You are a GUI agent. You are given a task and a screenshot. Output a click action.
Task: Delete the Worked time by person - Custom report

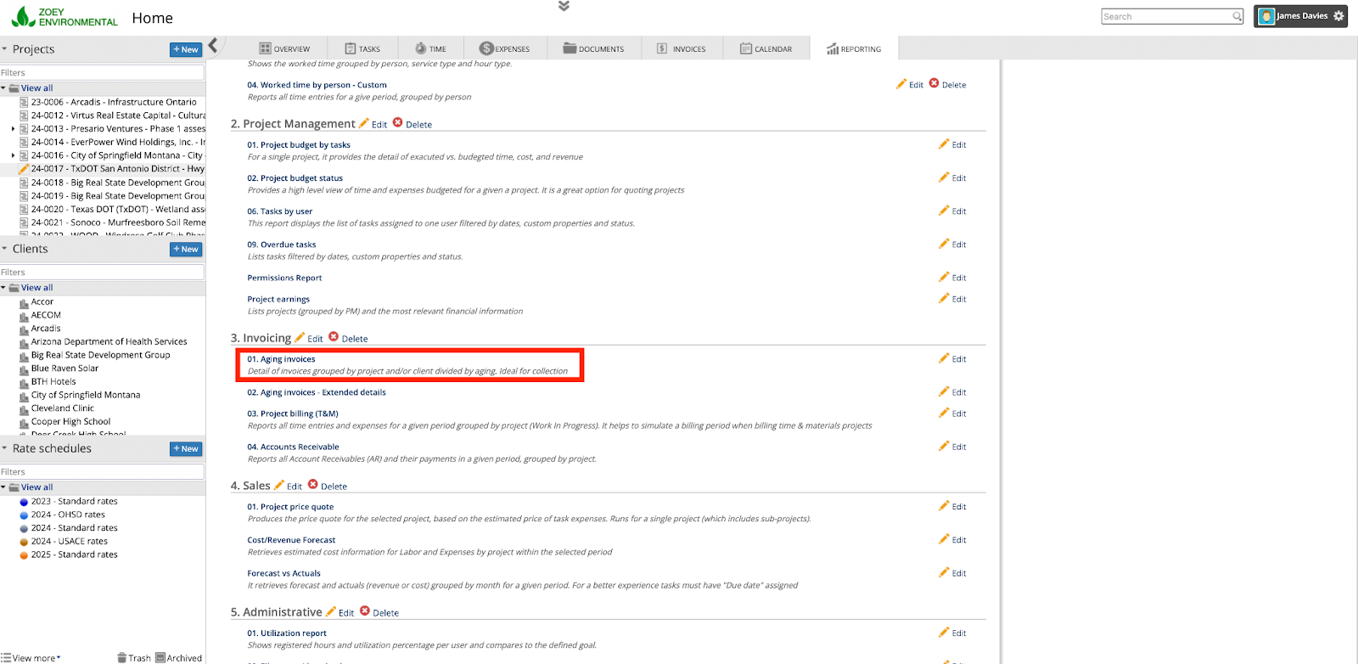point(934,84)
